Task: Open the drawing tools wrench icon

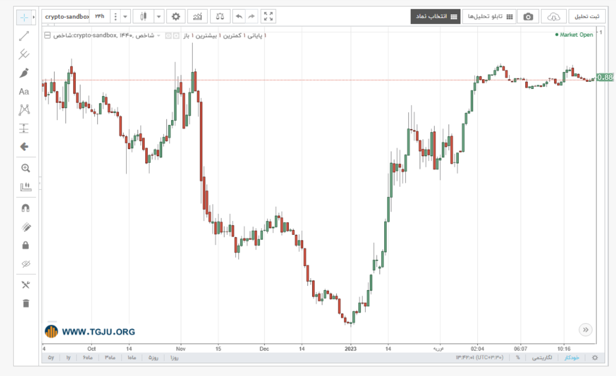Action: click(x=26, y=285)
